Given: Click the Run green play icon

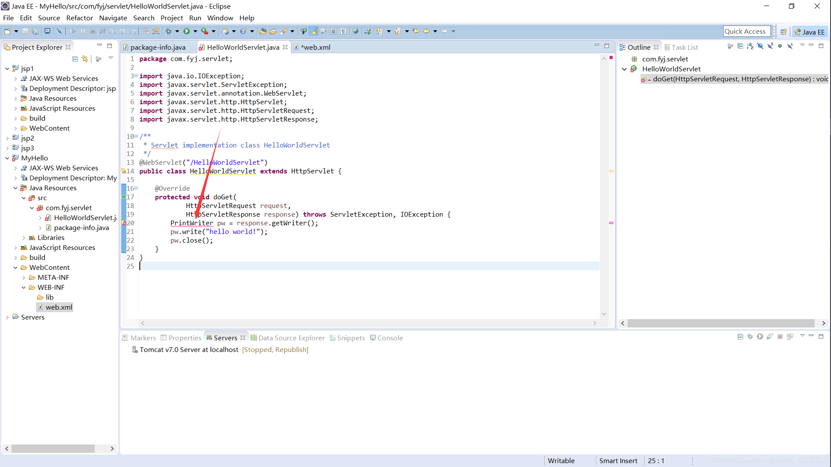Looking at the screenshot, I should point(187,31).
